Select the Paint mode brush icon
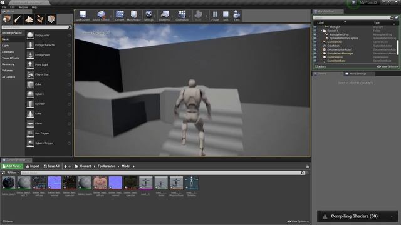Screen dimensions: 401x225 click(18, 19)
